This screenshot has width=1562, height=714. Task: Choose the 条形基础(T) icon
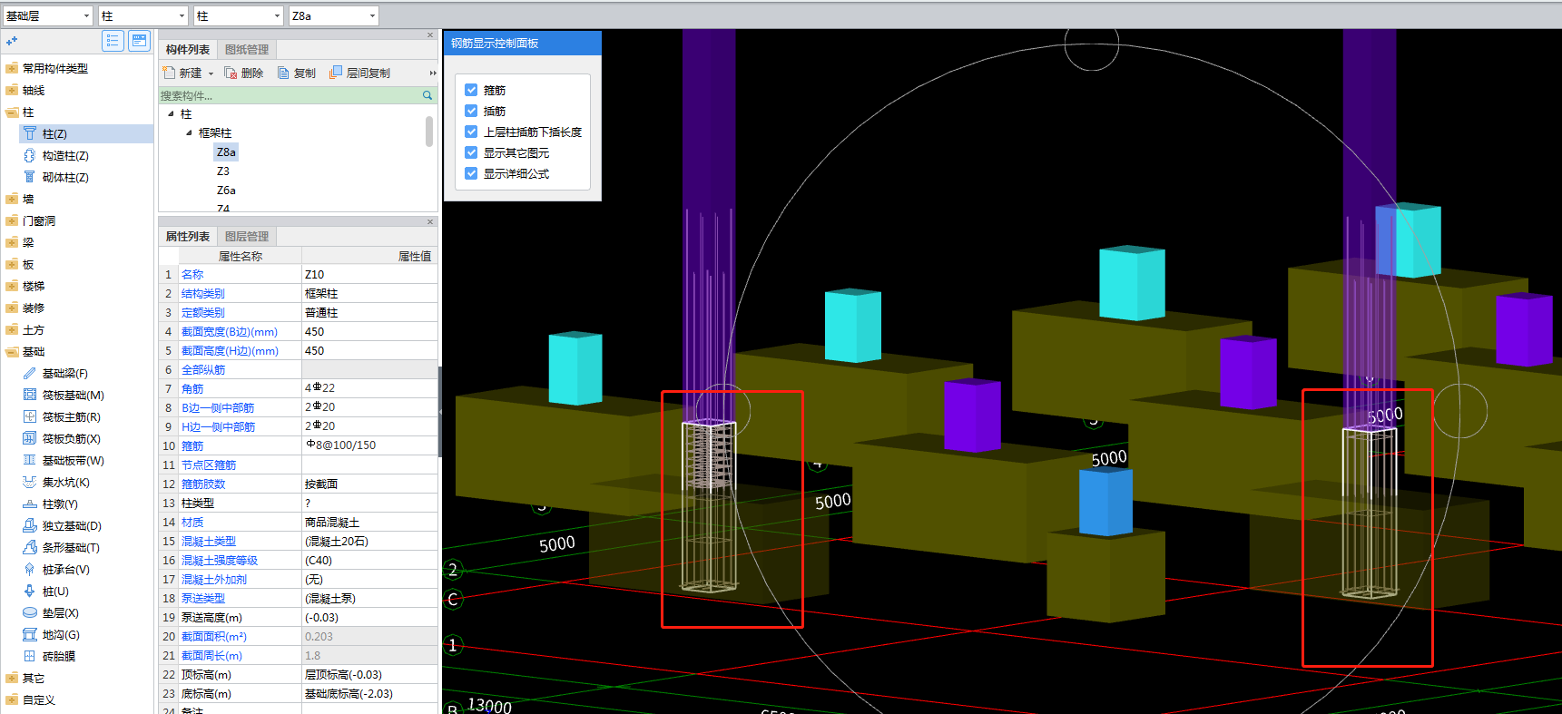point(30,547)
